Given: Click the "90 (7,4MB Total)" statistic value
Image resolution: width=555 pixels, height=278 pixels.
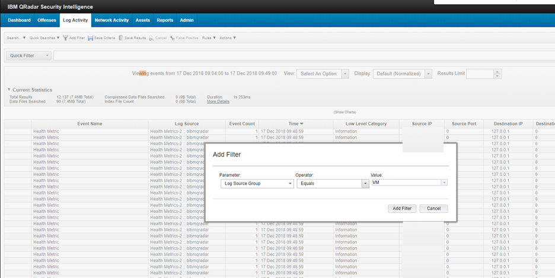Looking at the screenshot, I should click(x=71, y=101).
